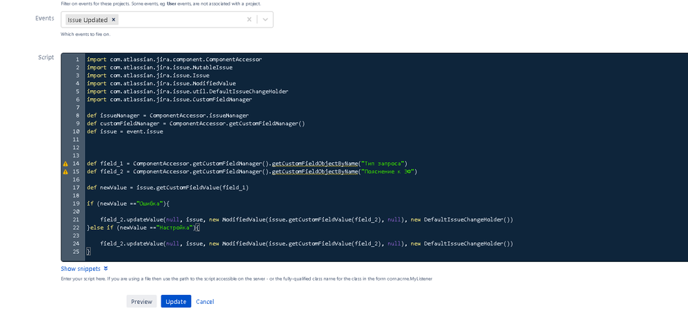Screen dimensions: 688x317
Task: Click the DefaultIssueChangeHolder import on line 5
Action: (x=188, y=91)
